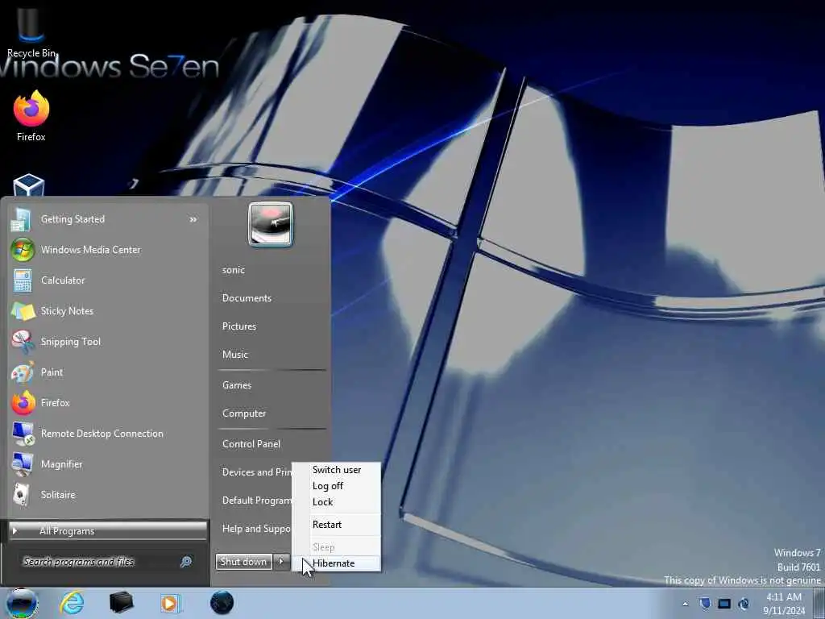Open the dark globe taskbar icon
Image resolution: width=825 pixels, height=619 pixels.
(222, 603)
